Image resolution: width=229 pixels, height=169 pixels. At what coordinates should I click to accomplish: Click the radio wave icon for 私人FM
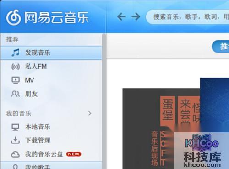tap(16, 67)
